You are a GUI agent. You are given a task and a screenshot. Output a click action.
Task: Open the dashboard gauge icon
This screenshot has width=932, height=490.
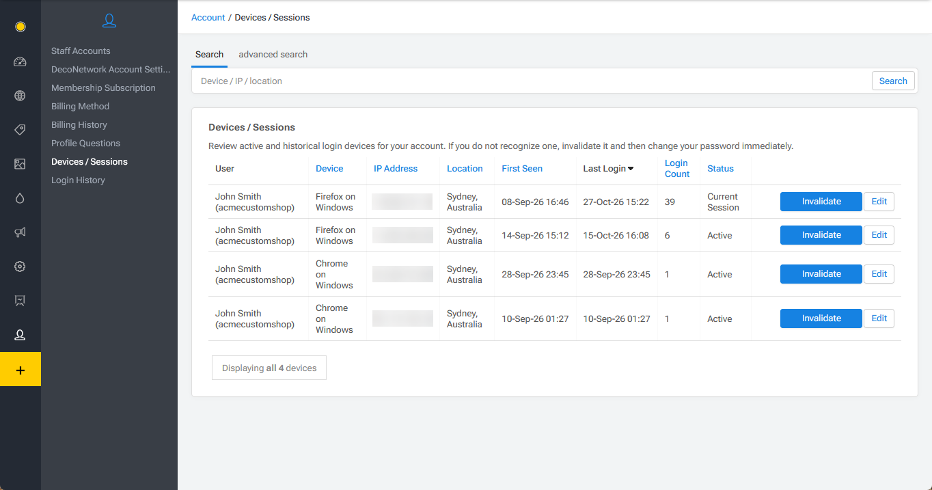20,62
